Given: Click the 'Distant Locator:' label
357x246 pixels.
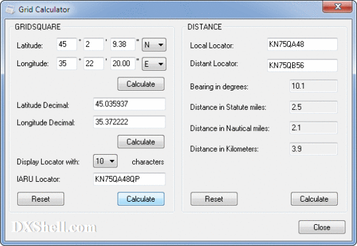Looking at the screenshot, I should coord(214,63).
